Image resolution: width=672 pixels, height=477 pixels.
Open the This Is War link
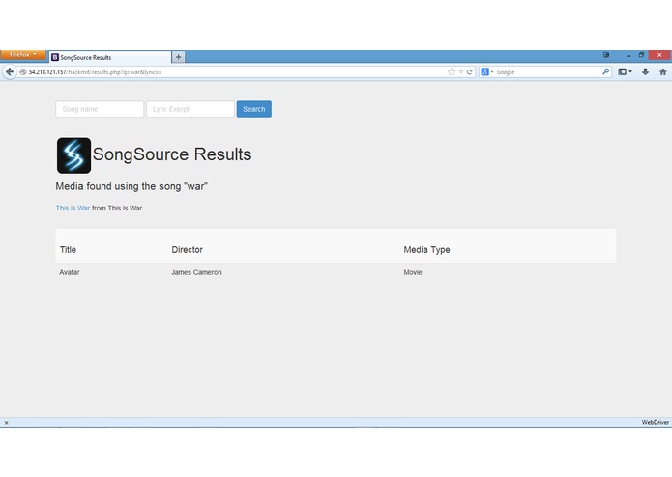tap(73, 208)
